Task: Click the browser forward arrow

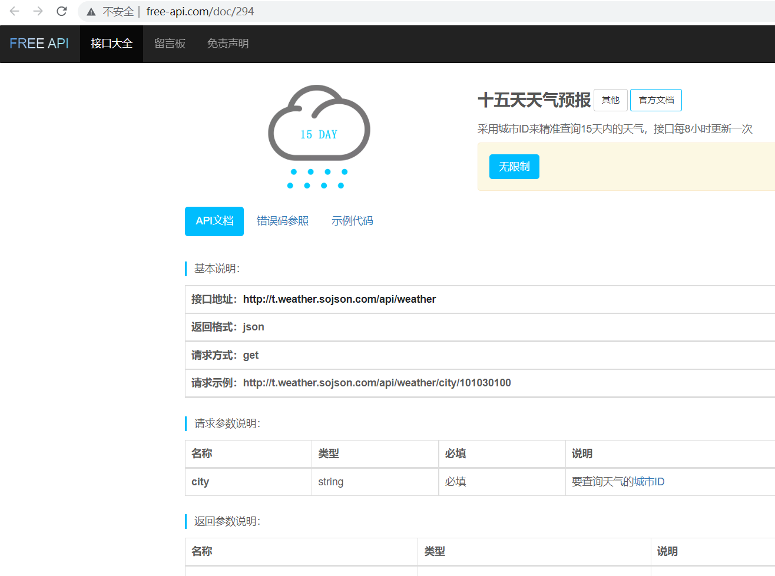Action: click(38, 11)
